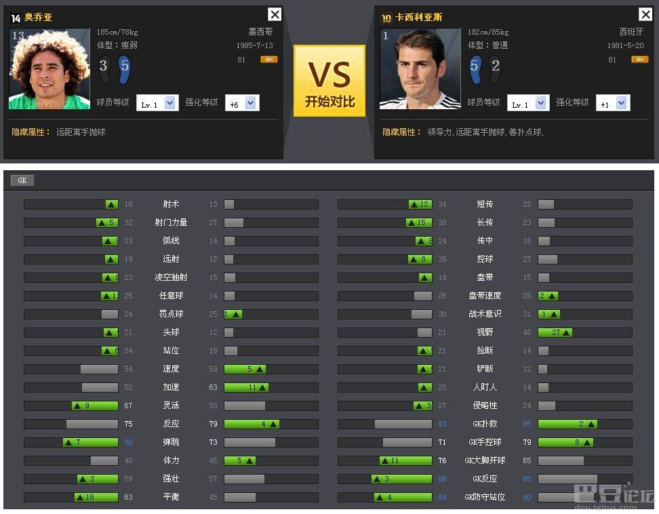Viewport: 659px width, 514px height.
Task: Click 卡西利亚斯's blue left foot icon
Action: (475, 68)
